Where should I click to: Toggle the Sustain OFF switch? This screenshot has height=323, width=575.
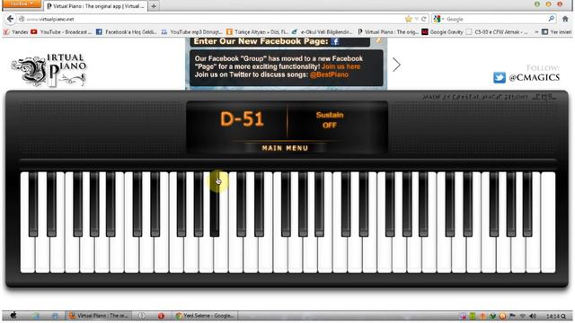(330, 120)
